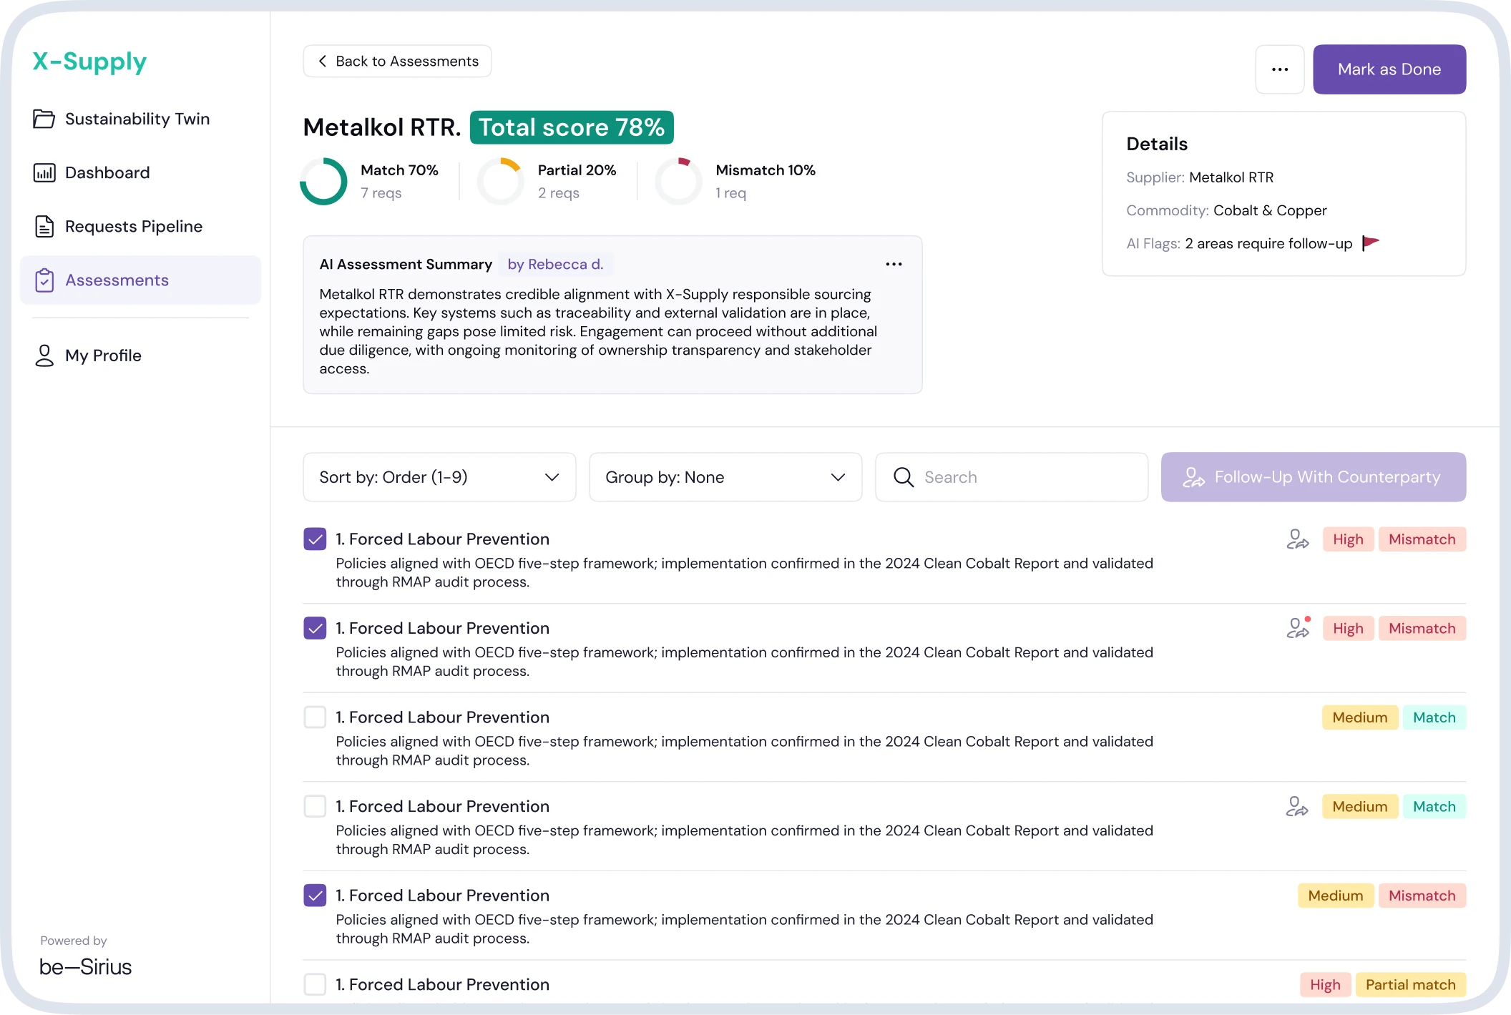
Task: Click the follow-up icon with the red dot
Action: (1297, 628)
